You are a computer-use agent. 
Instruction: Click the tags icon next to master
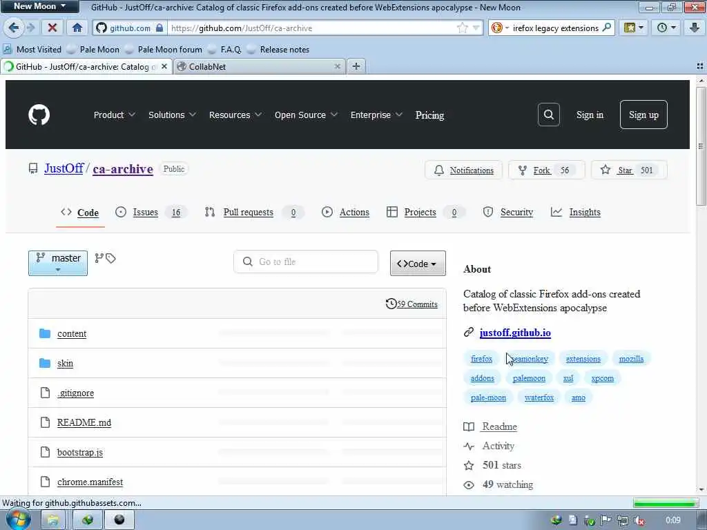(x=110, y=258)
